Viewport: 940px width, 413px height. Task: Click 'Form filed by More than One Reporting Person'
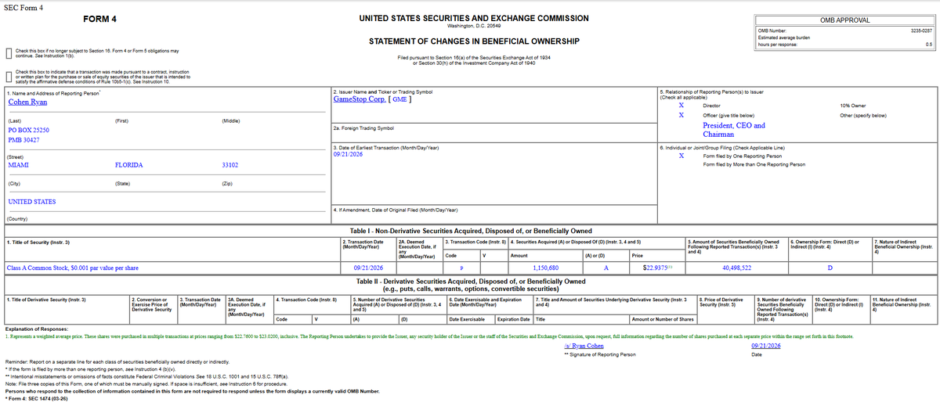(754, 164)
